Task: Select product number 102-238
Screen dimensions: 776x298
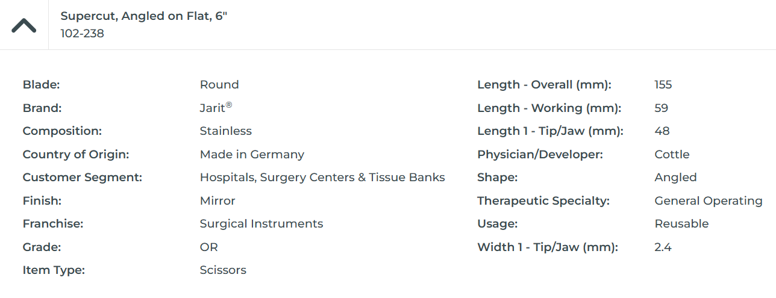Action: 83,34
